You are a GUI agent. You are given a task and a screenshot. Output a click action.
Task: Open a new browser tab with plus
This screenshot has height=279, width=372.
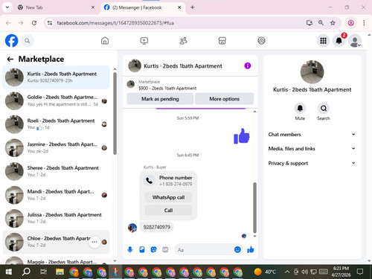point(193,7)
